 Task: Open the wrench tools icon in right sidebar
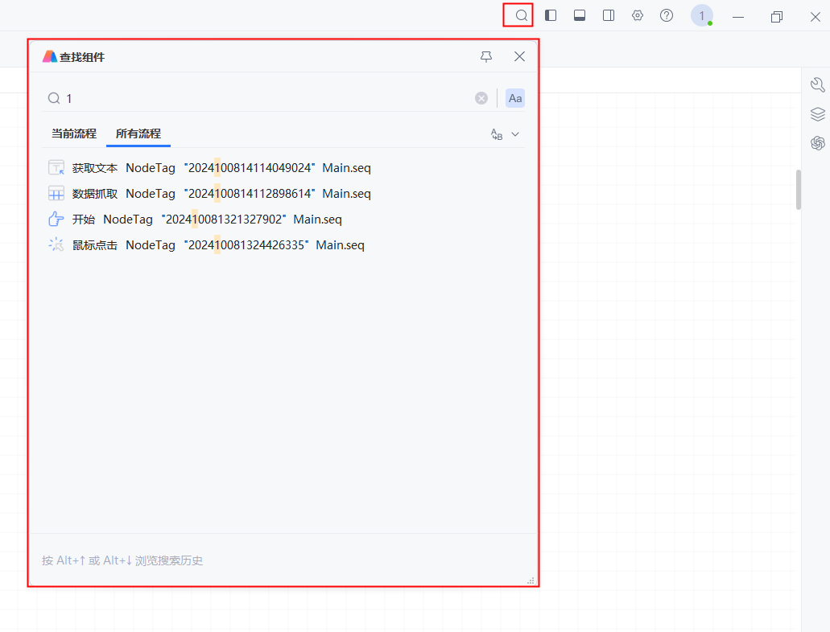(x=818, y=85)
